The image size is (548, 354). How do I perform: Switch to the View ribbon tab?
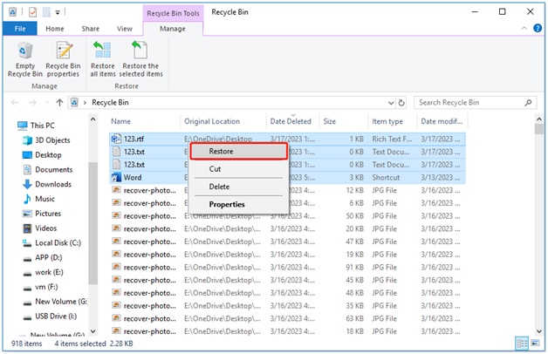click(x=125, y=28)
